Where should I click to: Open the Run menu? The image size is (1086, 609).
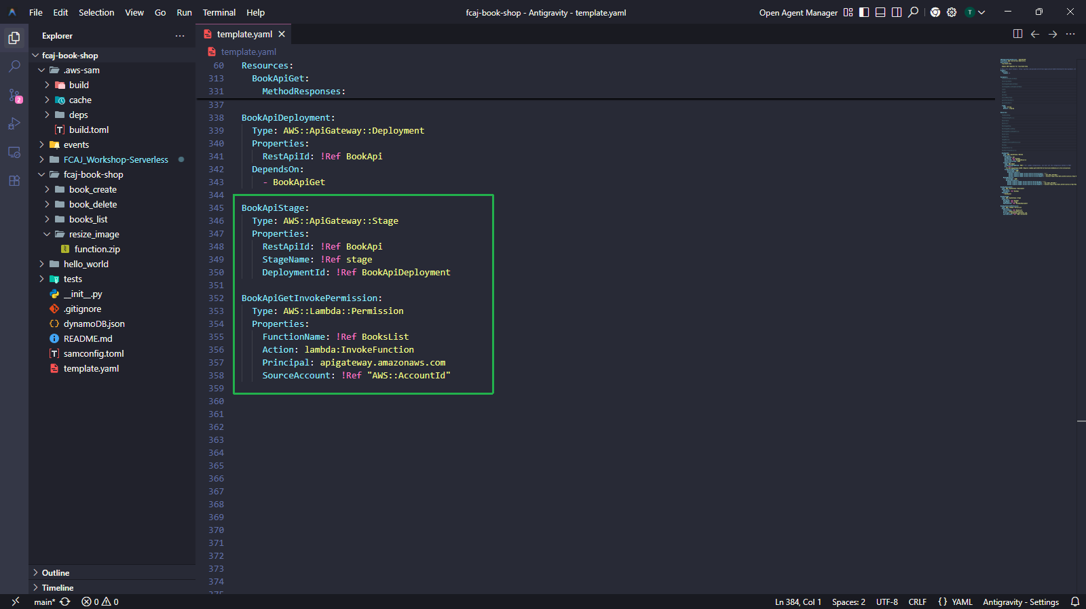click(184, 12)
